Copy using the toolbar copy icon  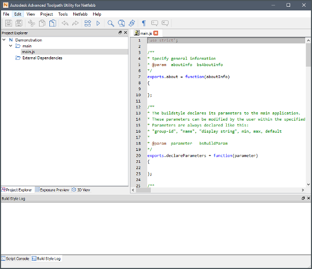click(42, 23)
